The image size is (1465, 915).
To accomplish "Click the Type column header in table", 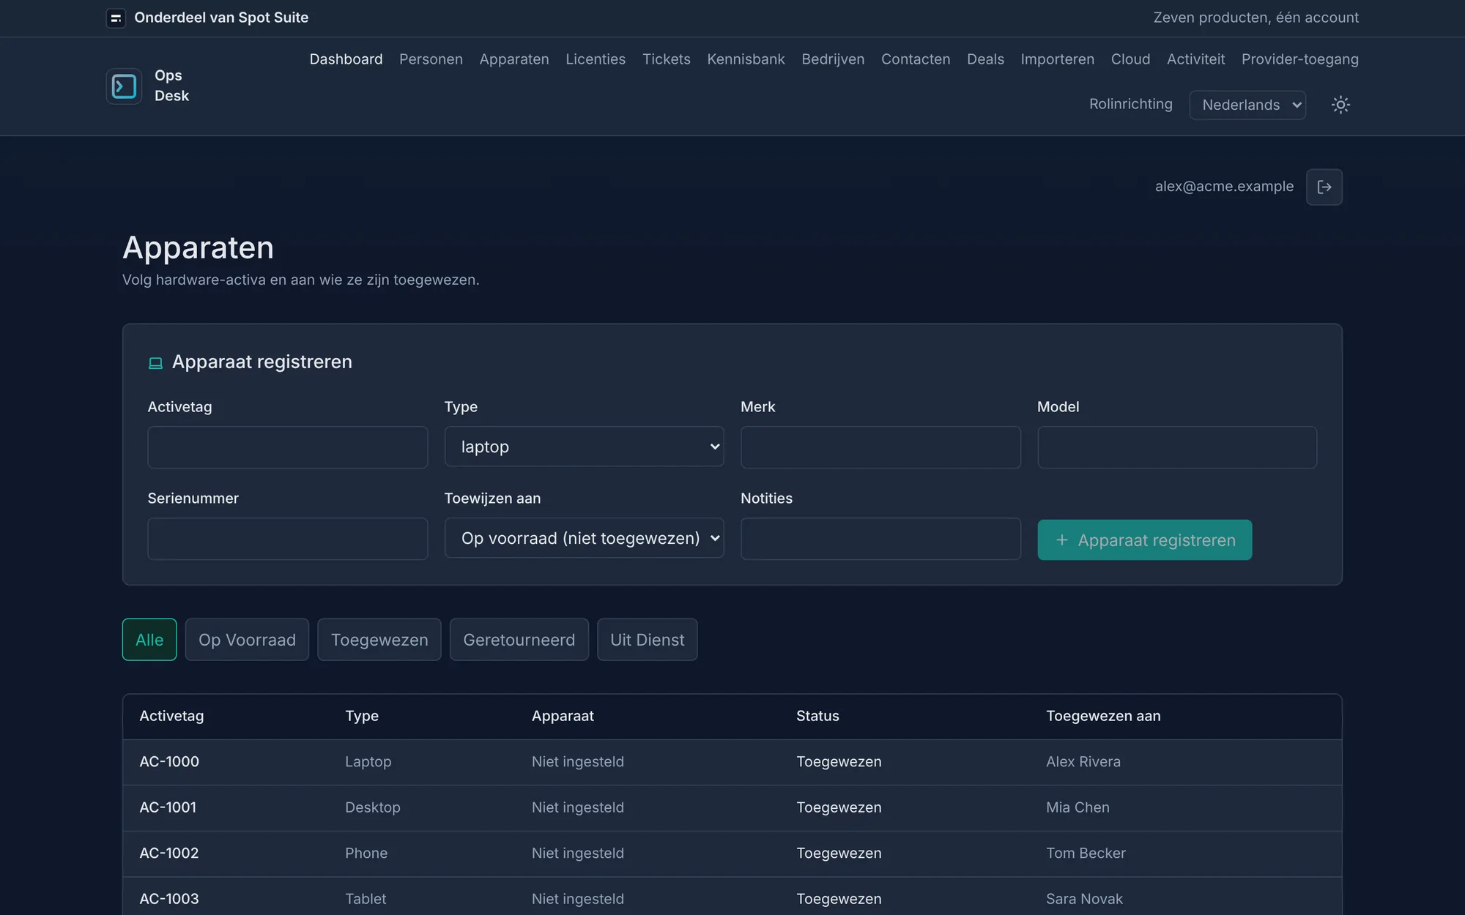I will (x=362, y=716).
